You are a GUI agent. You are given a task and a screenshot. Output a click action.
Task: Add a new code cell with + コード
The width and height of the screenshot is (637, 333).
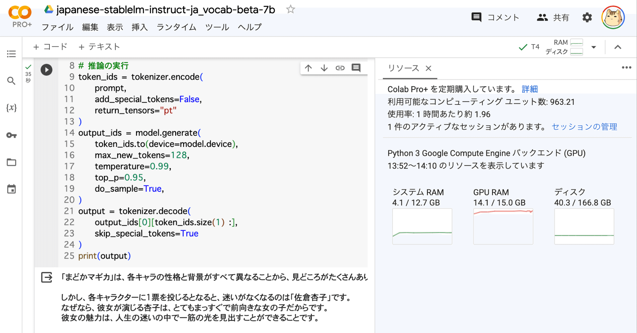click(50, 47)
